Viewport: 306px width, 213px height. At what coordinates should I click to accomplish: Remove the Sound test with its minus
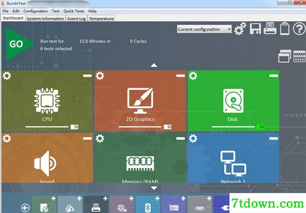tap(87, 138)
